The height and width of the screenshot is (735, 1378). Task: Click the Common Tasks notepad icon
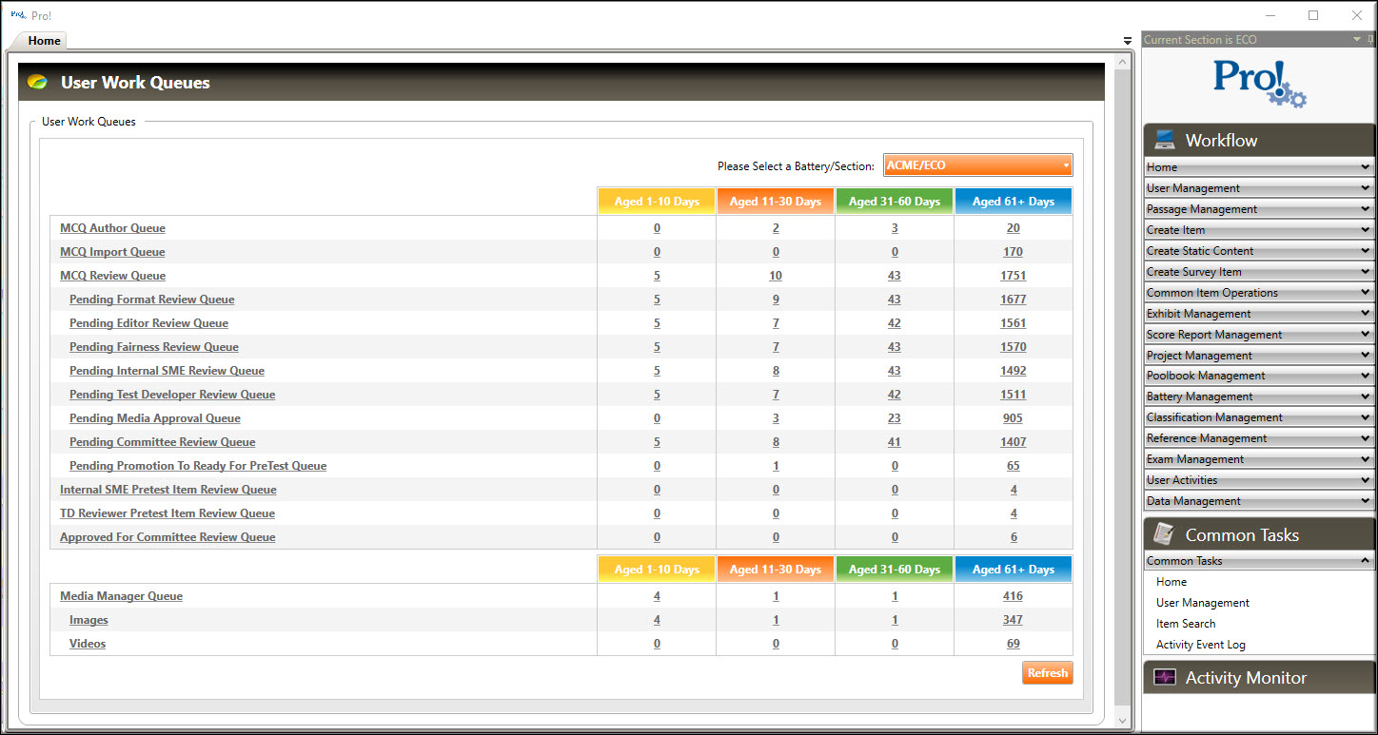pos(1164,534)
